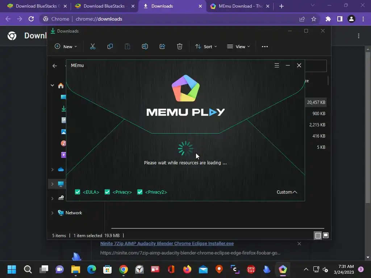Open the View dropdown in File Explorer
The image size is (371, 278).
[238, 47]
